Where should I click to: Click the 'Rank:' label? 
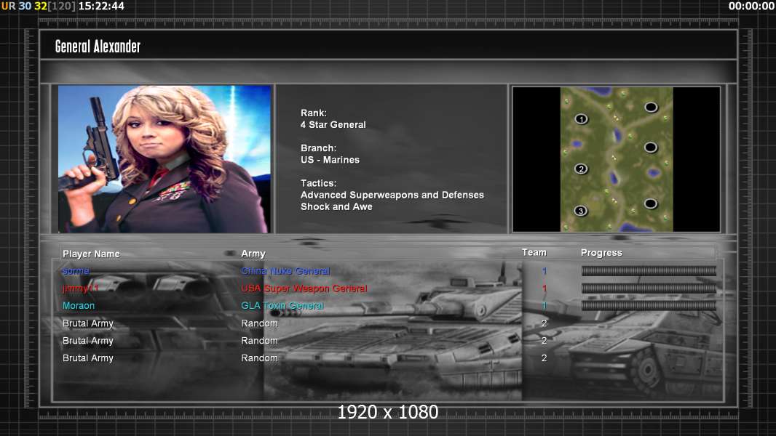coord(314,113)
